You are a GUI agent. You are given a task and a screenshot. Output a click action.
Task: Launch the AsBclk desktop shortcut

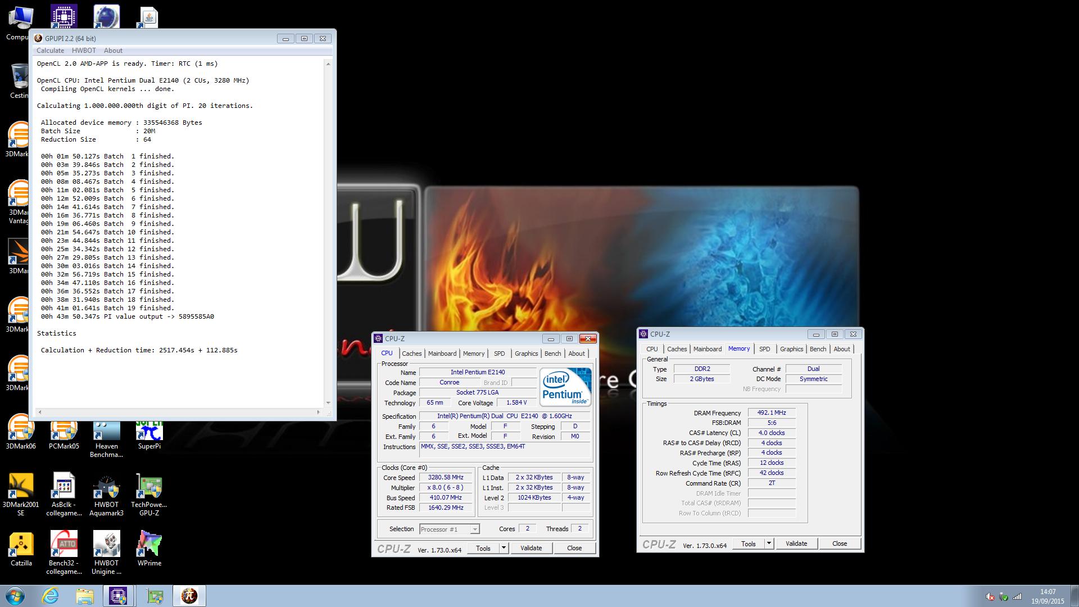tap(64, 495)
